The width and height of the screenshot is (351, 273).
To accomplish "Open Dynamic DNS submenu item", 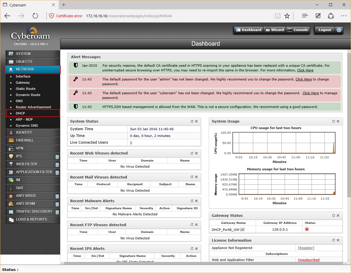I will [x=27, y=126].
